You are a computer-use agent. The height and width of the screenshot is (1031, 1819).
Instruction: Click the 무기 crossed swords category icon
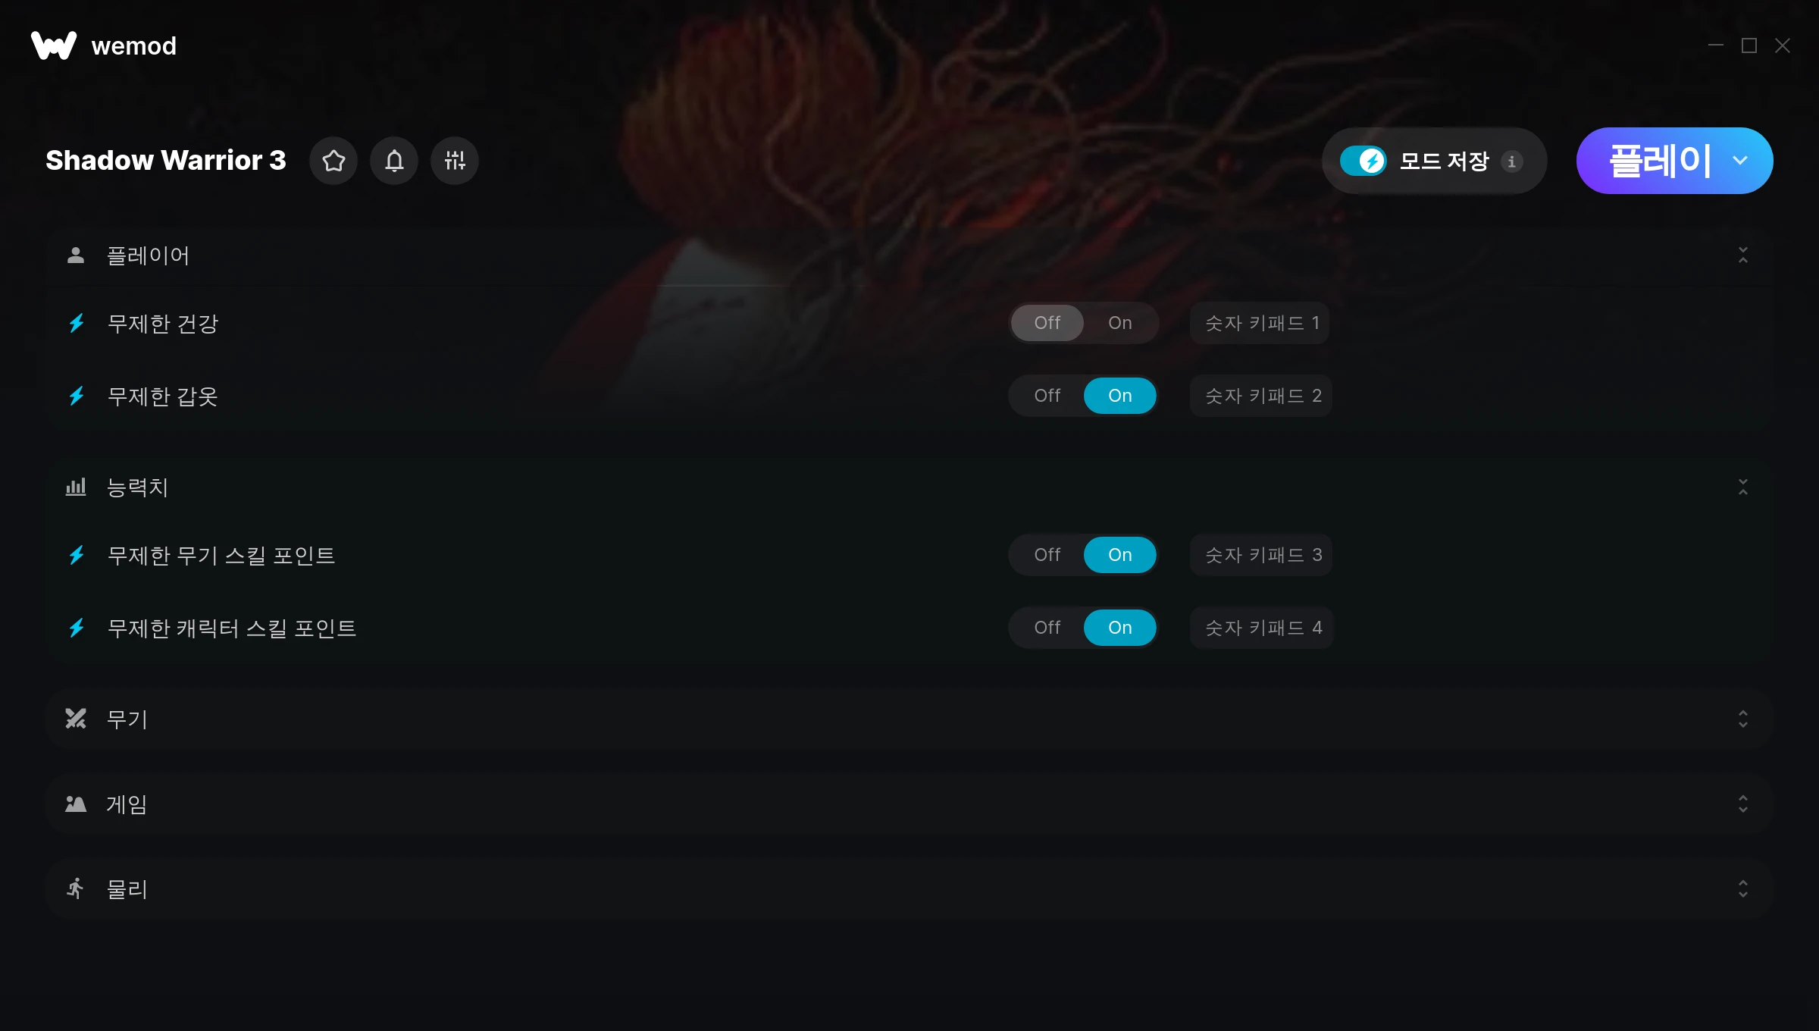click(76, 719)
